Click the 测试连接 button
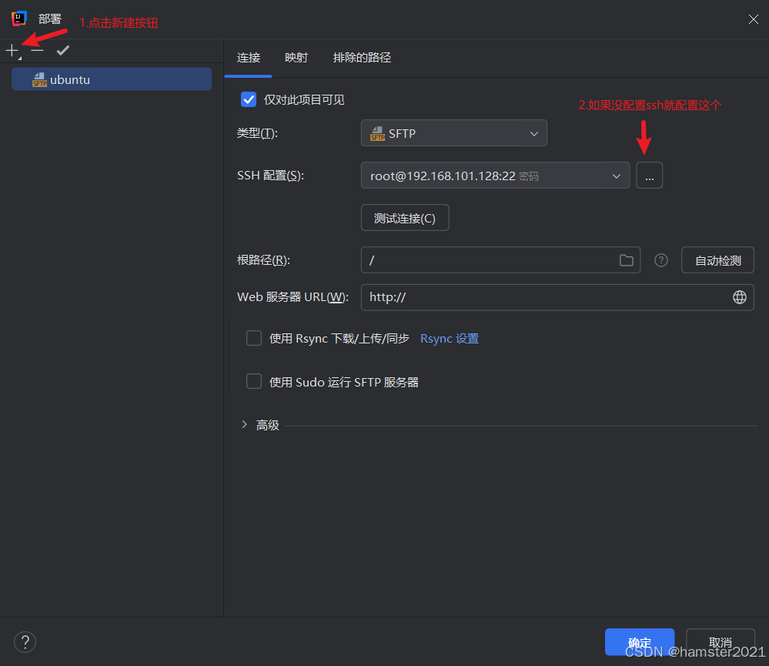This screenshot has height=666, width=769. (x=405, y=218)
